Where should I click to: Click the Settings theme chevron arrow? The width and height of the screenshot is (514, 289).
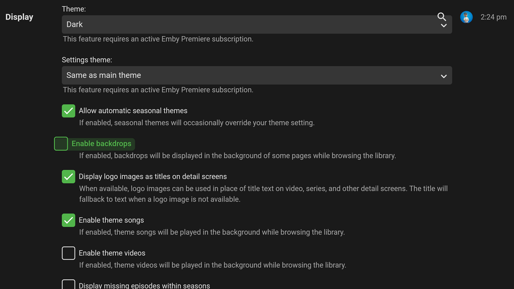click(x=444, y=76)
